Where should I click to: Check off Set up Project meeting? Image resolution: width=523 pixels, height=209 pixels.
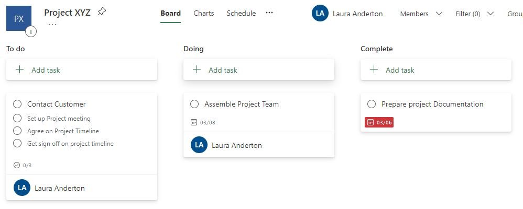click(x=17, y=118)
